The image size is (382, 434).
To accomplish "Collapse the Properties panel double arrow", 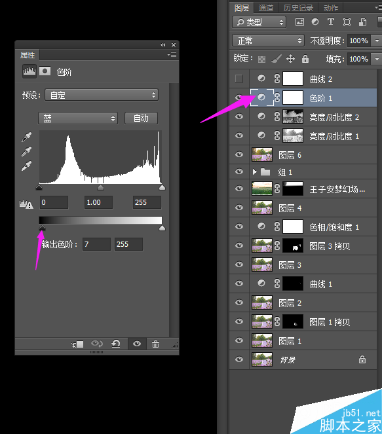I will [x=163, y=45].
